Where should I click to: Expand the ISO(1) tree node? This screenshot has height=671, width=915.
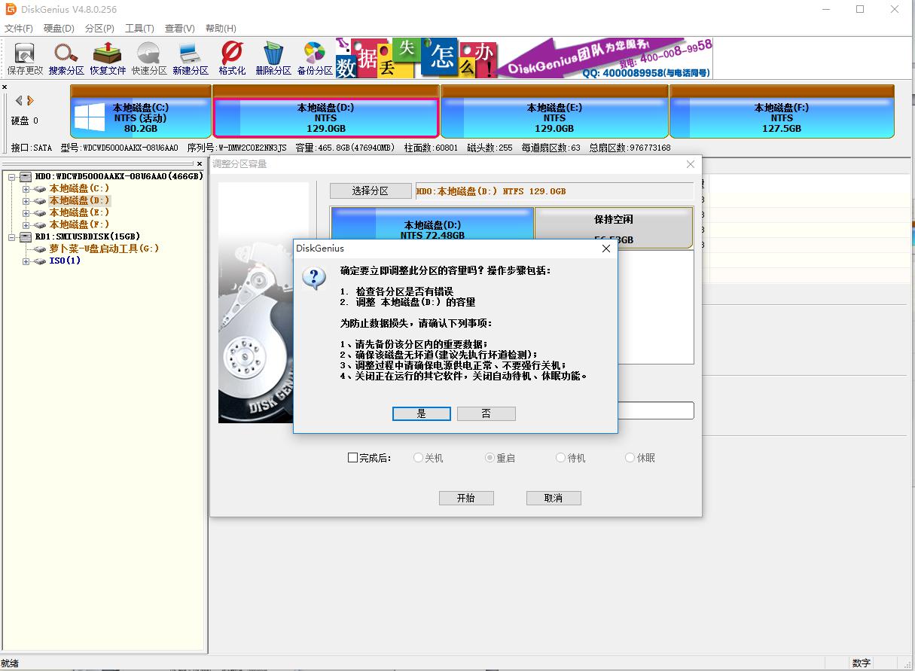pos(25,261)
